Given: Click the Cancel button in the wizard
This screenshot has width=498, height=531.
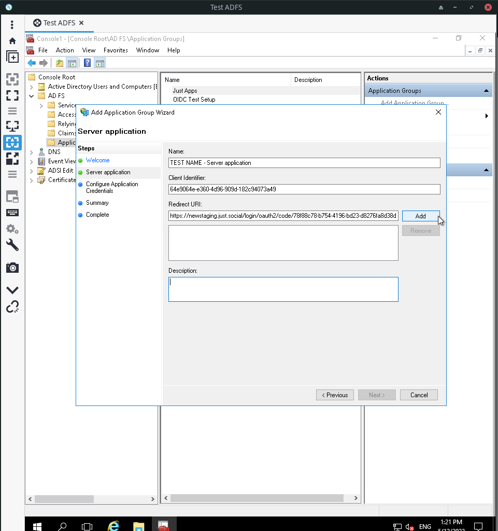Looking at the screenshot, I should (x=419, y=395).
